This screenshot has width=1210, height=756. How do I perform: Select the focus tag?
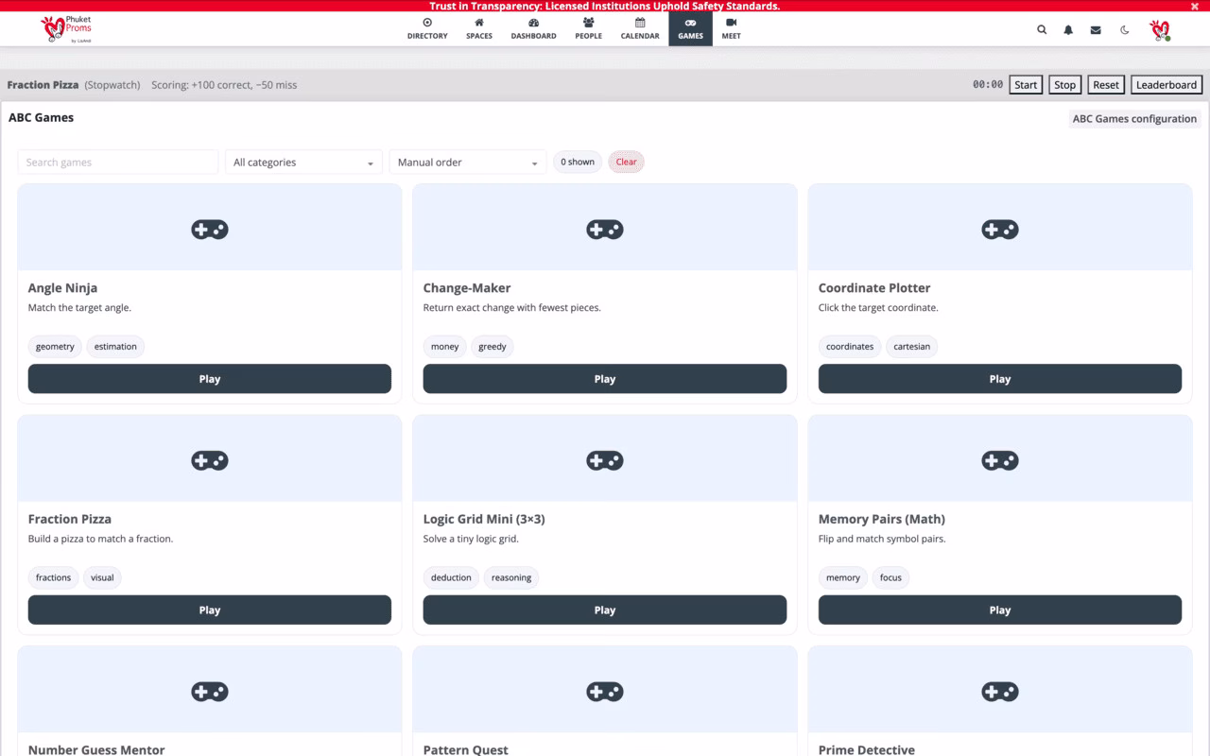pyautogui.click(x=890, y=577)
